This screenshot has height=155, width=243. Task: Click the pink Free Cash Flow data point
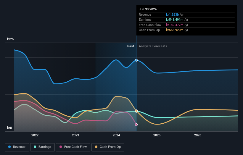(x=136, y=125)
